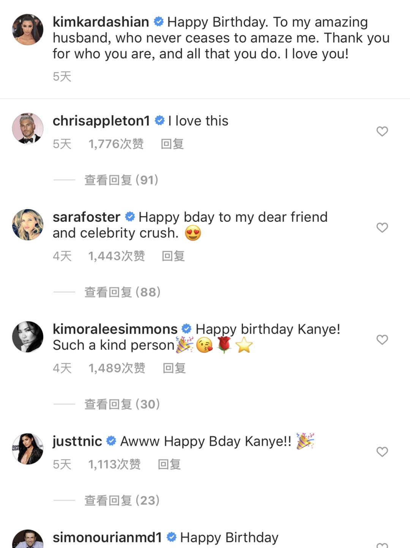Open kimkardashian's profile picture
The width and height of the screenshot is (410, 548).
(28, 30)
